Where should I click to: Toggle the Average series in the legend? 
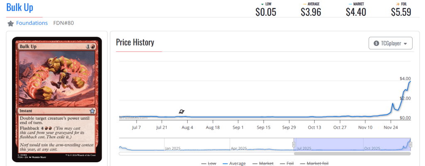[234, 164]
